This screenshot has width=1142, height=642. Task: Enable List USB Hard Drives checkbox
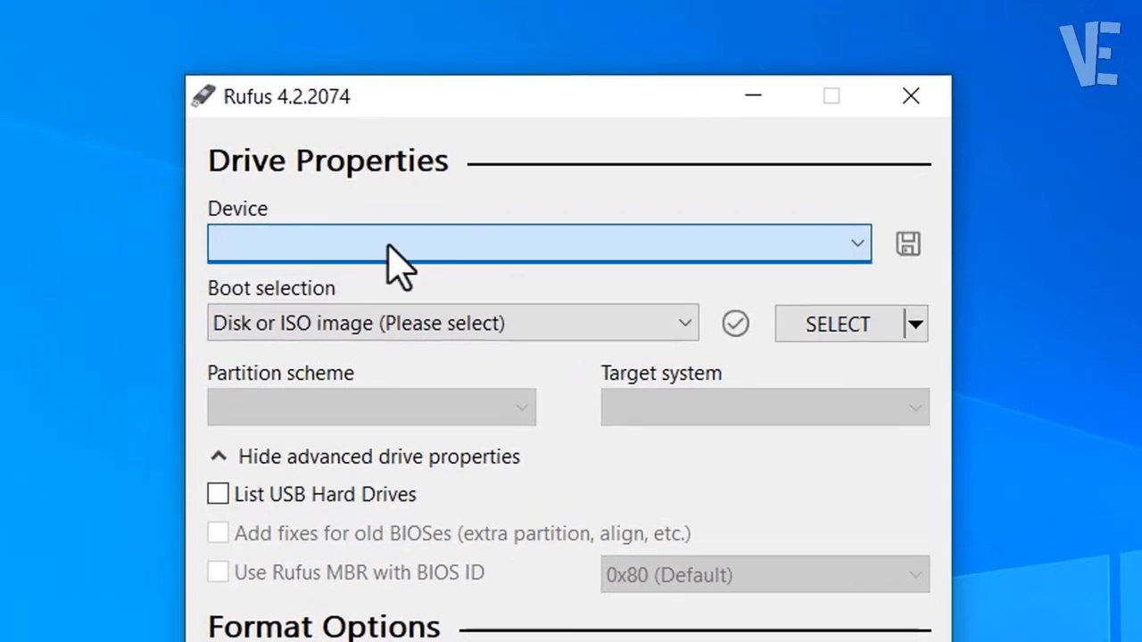click(x=218, y=494)
